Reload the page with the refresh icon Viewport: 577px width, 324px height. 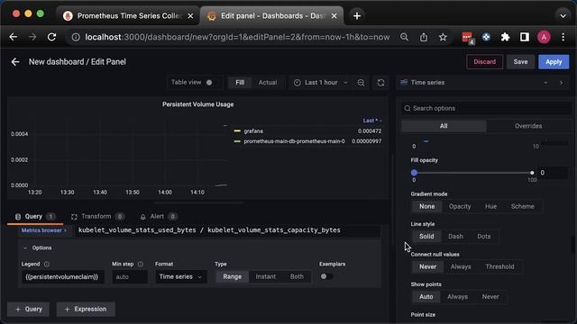coord(52,37)
